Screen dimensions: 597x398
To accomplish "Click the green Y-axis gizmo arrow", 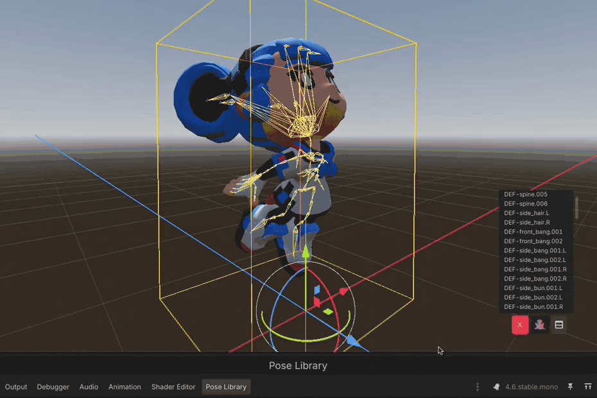I will coord(306,253).
